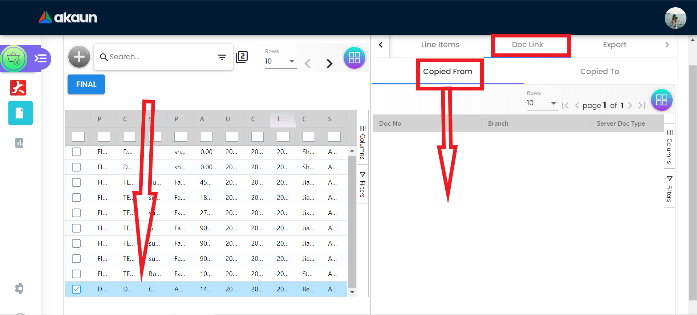Click the listing scrollbar down arrow
The height and width of the screenshot is (315, 697).
352,292
